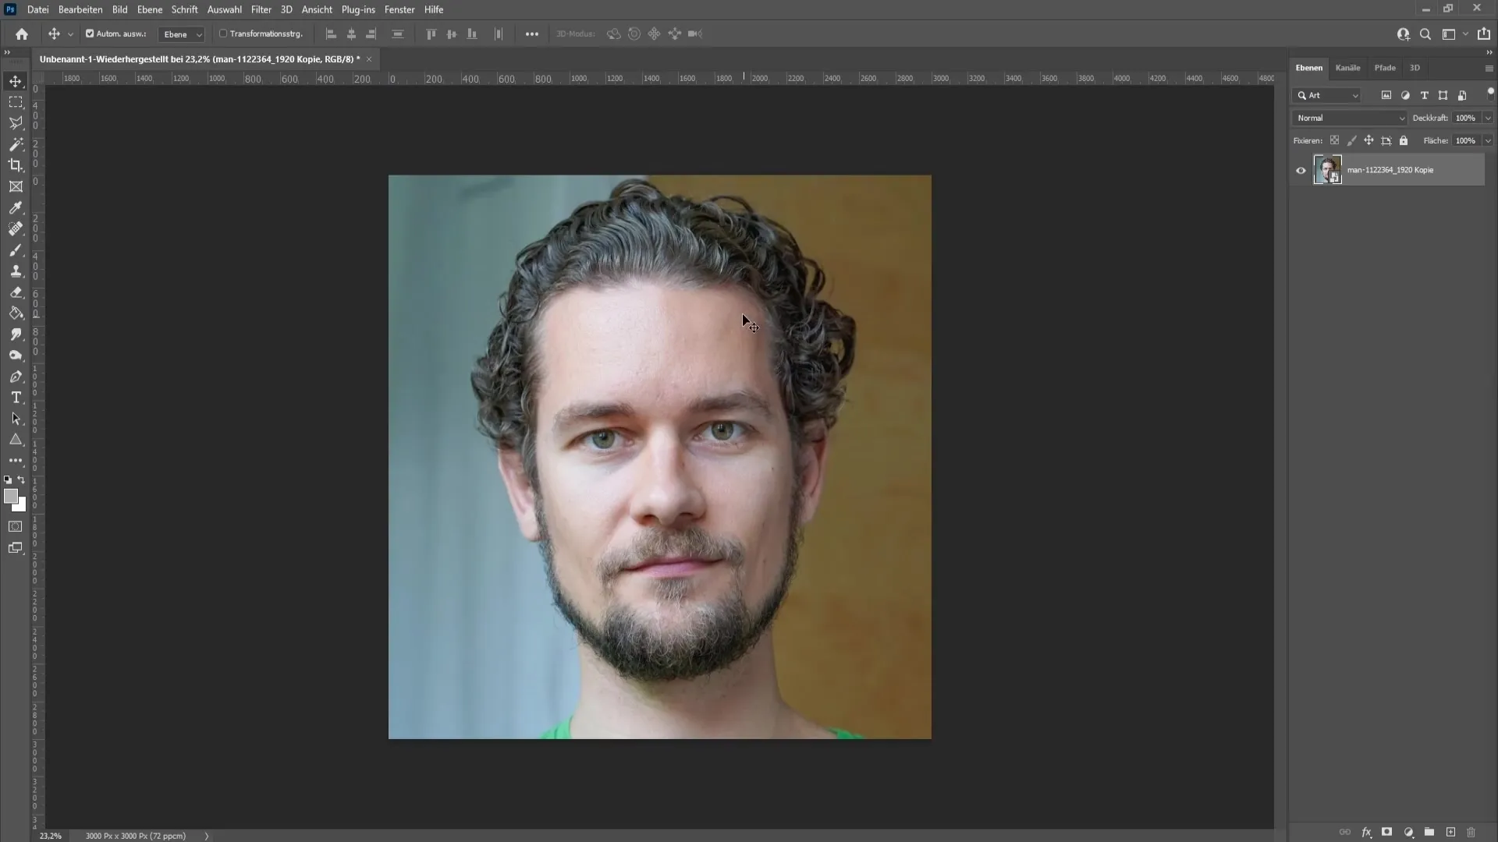Select the Move tool in toolbar
1498x842 pixels.
(16, 80)
